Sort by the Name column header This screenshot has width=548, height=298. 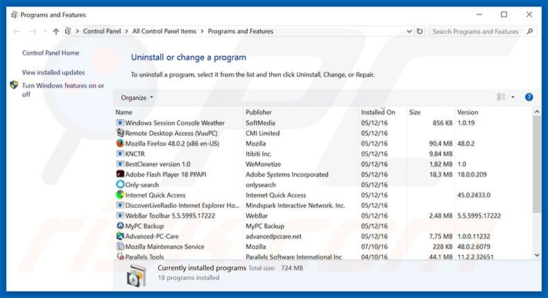[x=123, y=112]
